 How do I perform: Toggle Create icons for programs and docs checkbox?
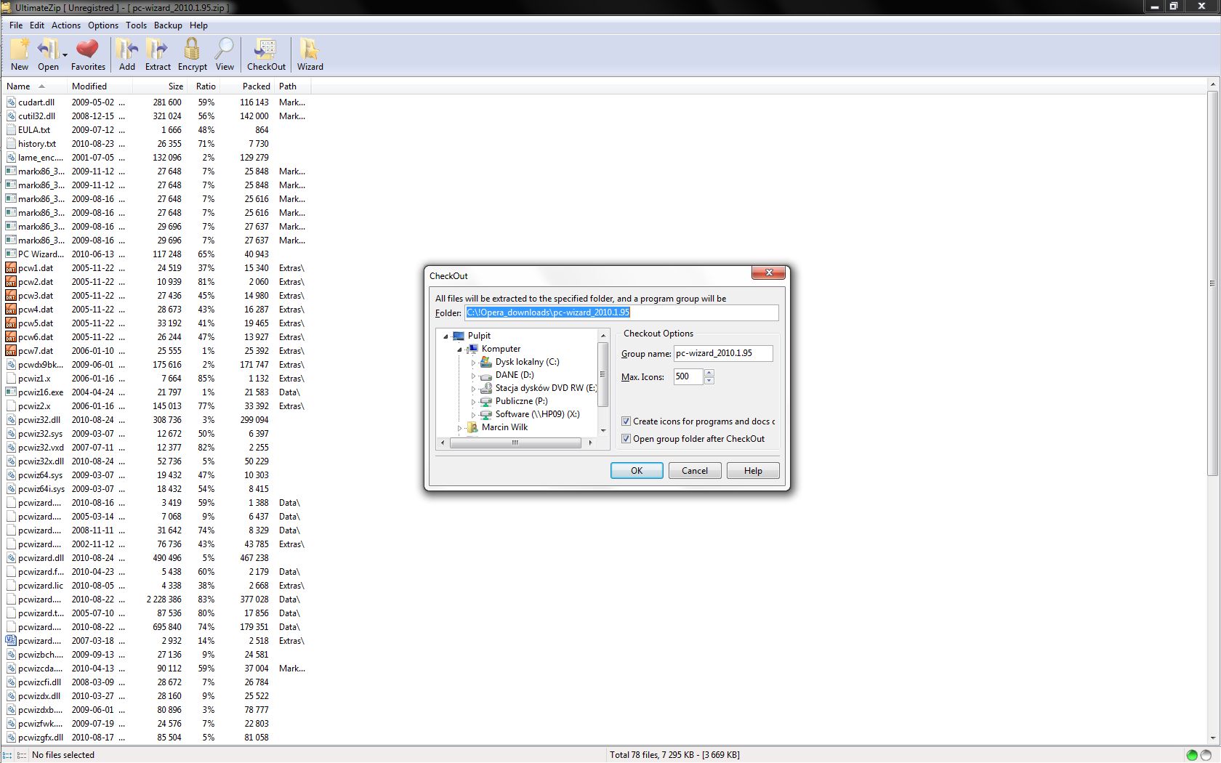pos(626,421)
